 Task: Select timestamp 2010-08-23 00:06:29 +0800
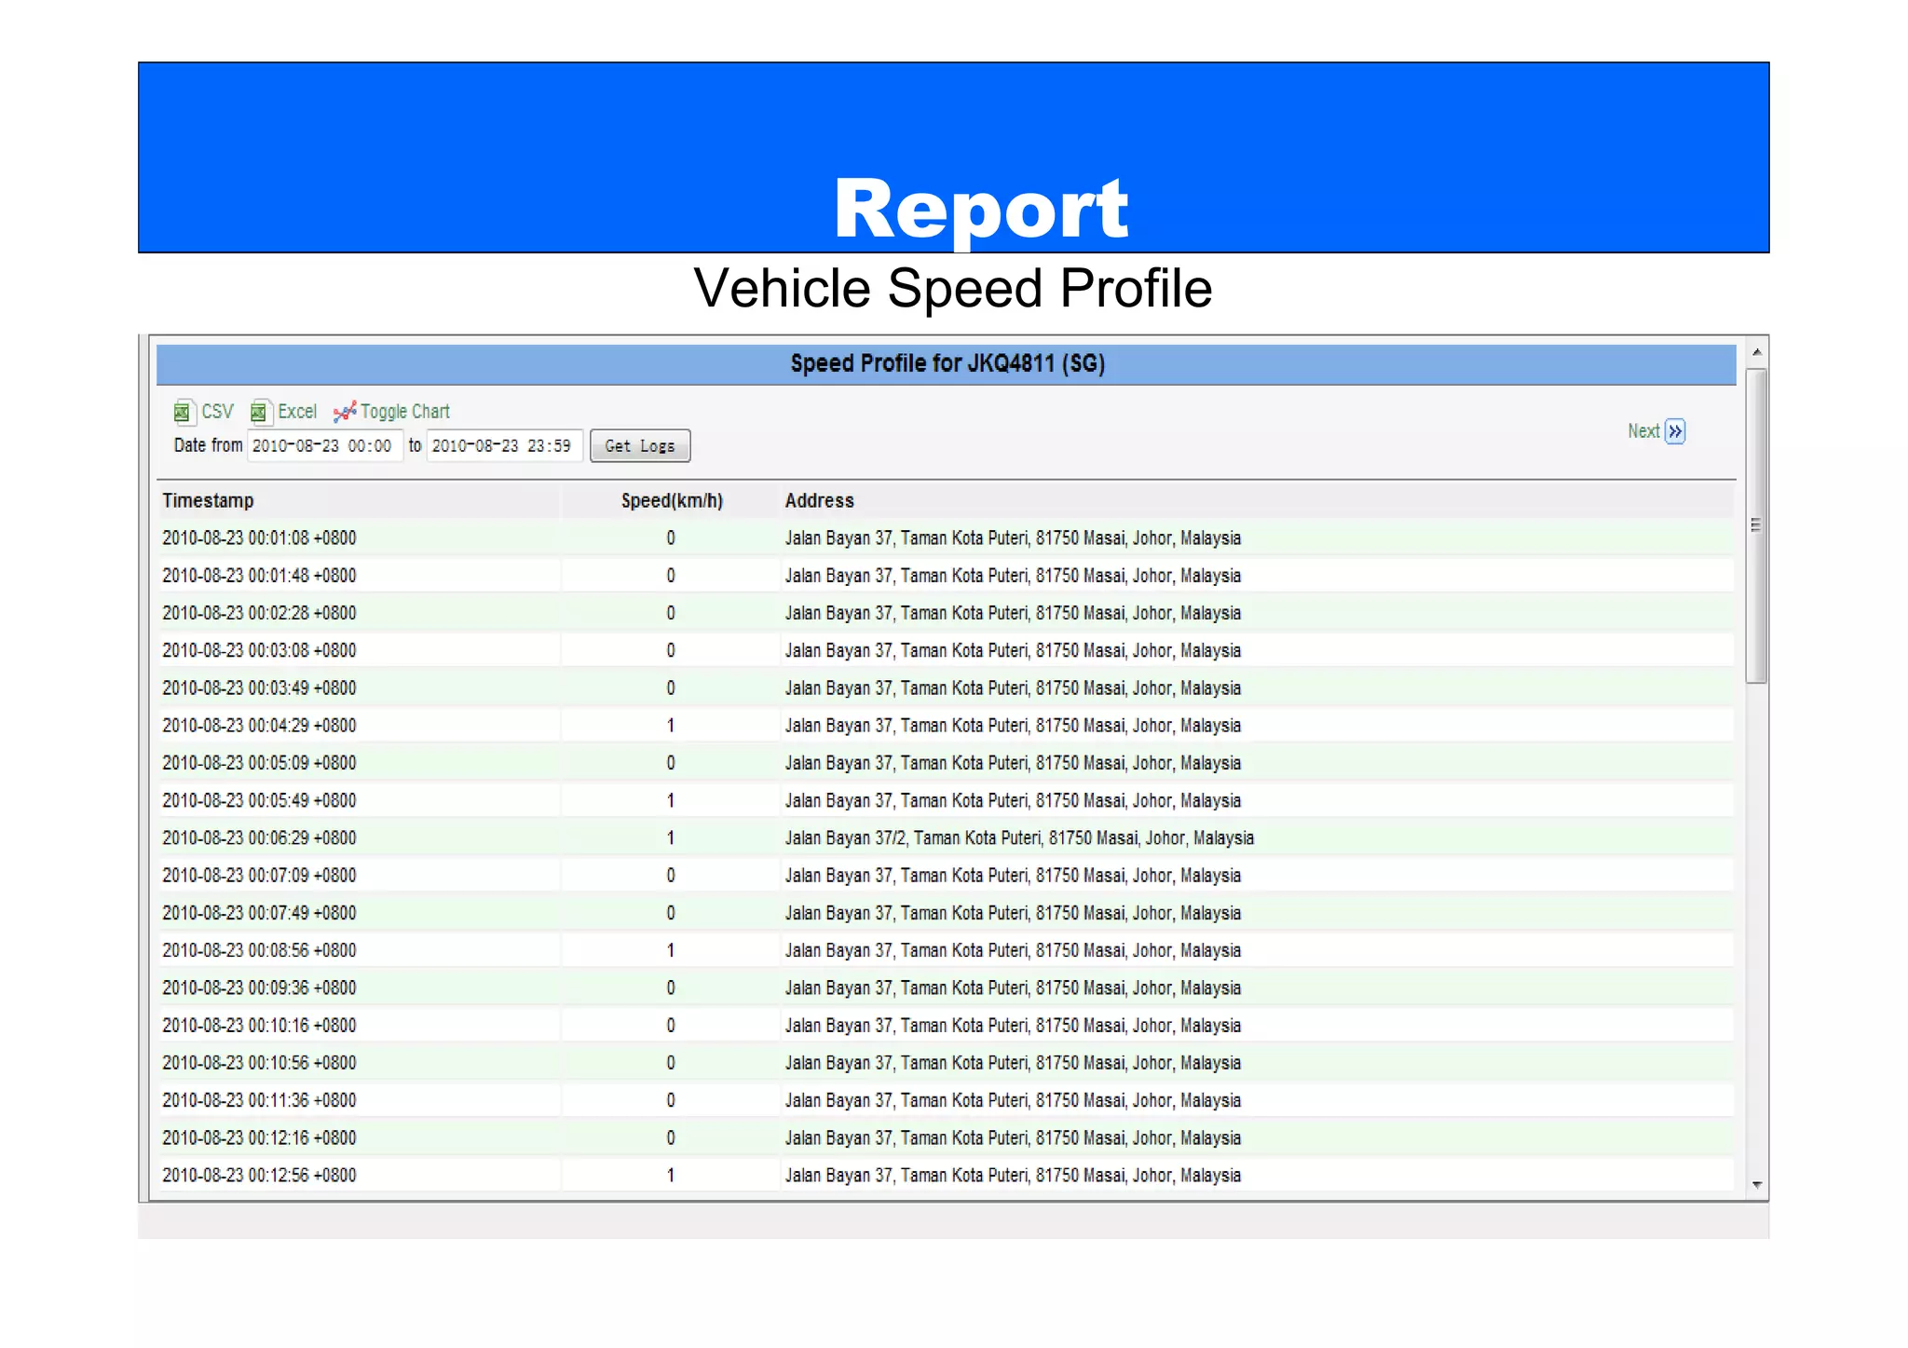click(x=259, y=837)
